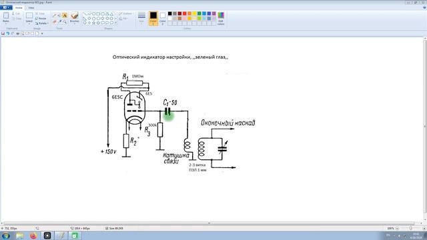Choose the Cloud callout shape
The height and width of the screenshot is (240, 427).
click(x=111, y=23)
